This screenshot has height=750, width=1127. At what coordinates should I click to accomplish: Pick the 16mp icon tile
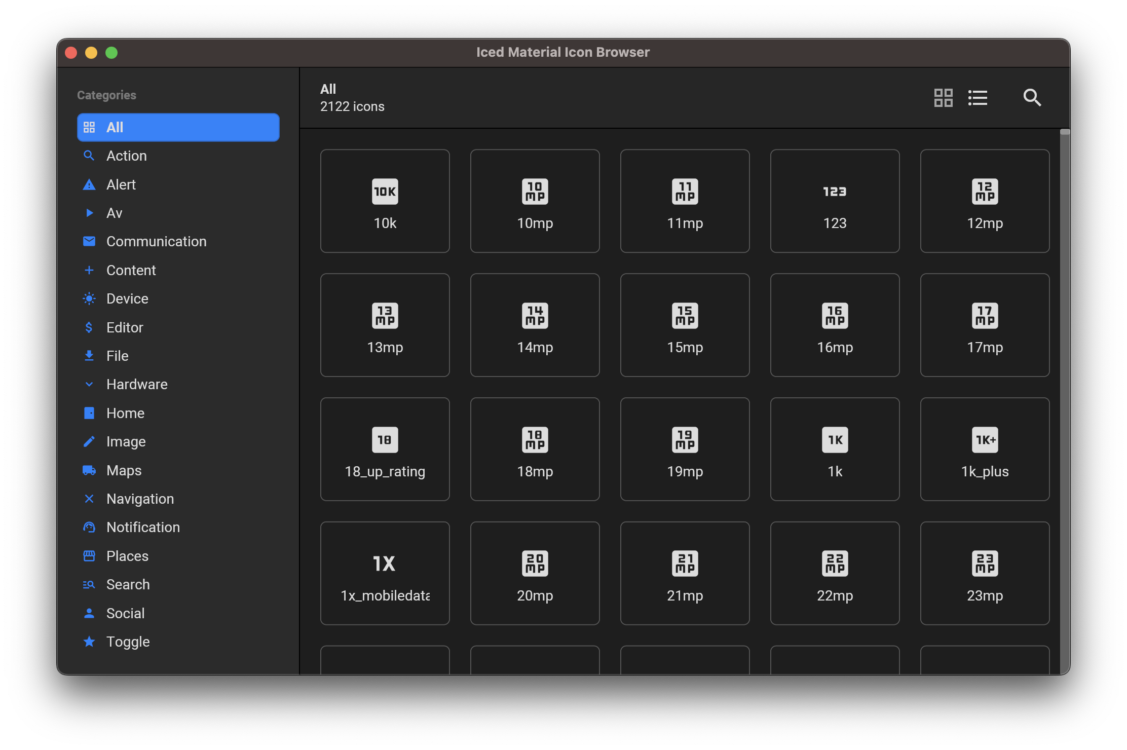835,325
